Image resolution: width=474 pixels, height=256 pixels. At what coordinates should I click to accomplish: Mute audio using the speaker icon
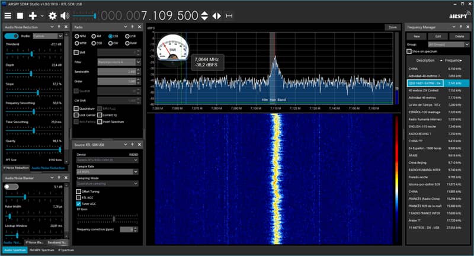[65, 16]
